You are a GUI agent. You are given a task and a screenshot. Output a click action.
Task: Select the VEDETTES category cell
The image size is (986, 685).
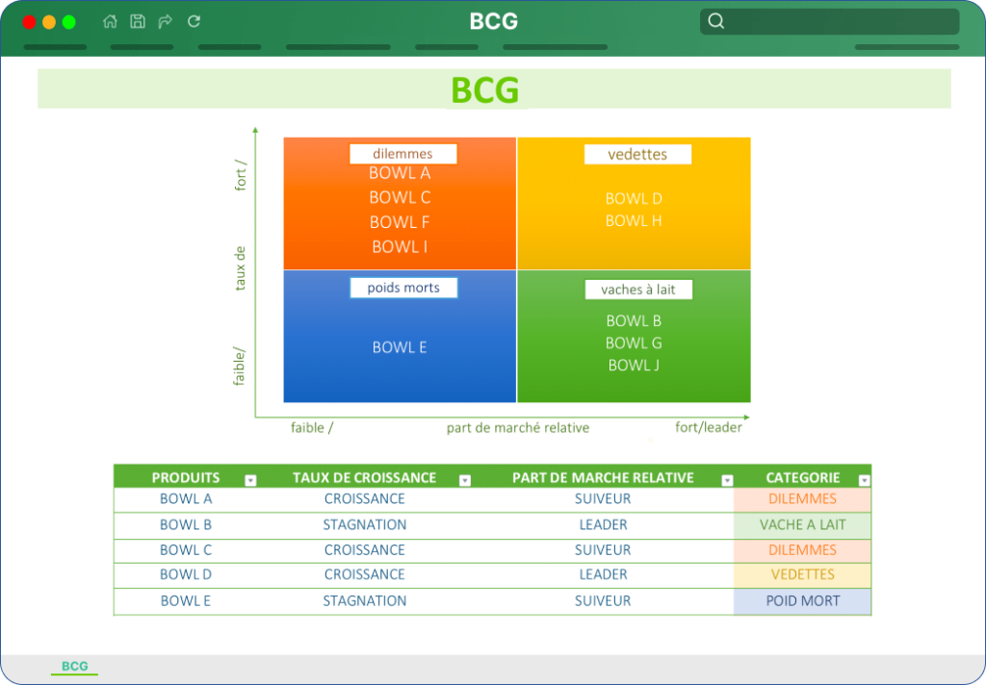coord(802,574)
